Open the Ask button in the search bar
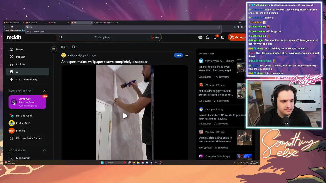This screenshot has height=183, width=326. (155, 37)
